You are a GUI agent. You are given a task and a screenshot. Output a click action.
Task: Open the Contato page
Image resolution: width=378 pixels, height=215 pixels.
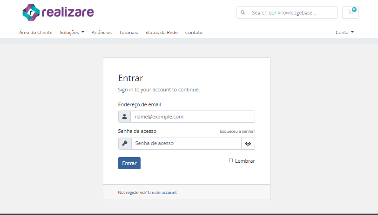[194, 32]
